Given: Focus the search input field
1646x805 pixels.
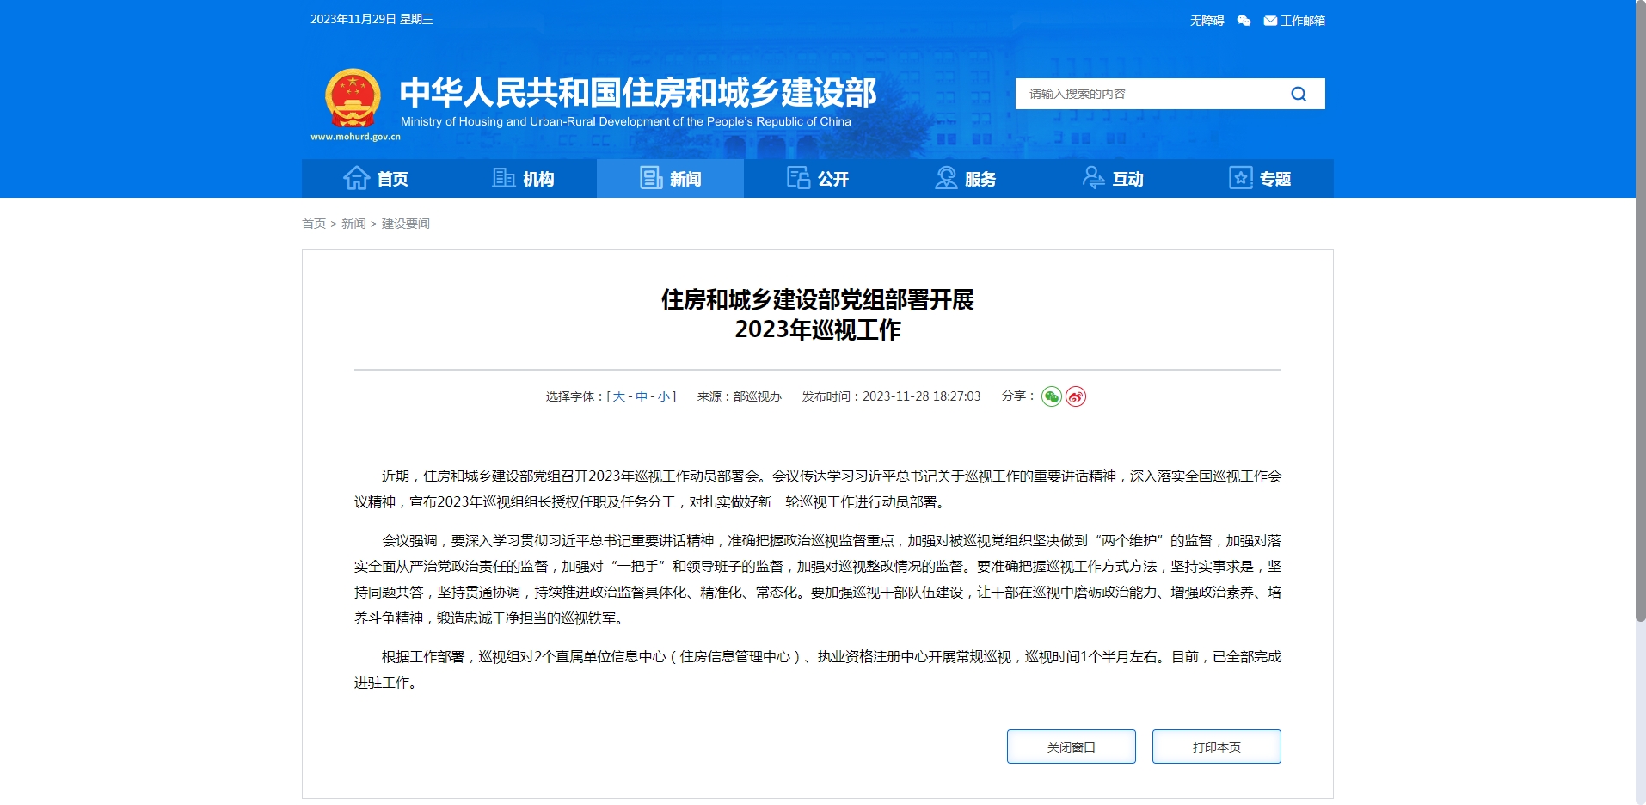Looking at the screenshot, I should coord(1152,94).
